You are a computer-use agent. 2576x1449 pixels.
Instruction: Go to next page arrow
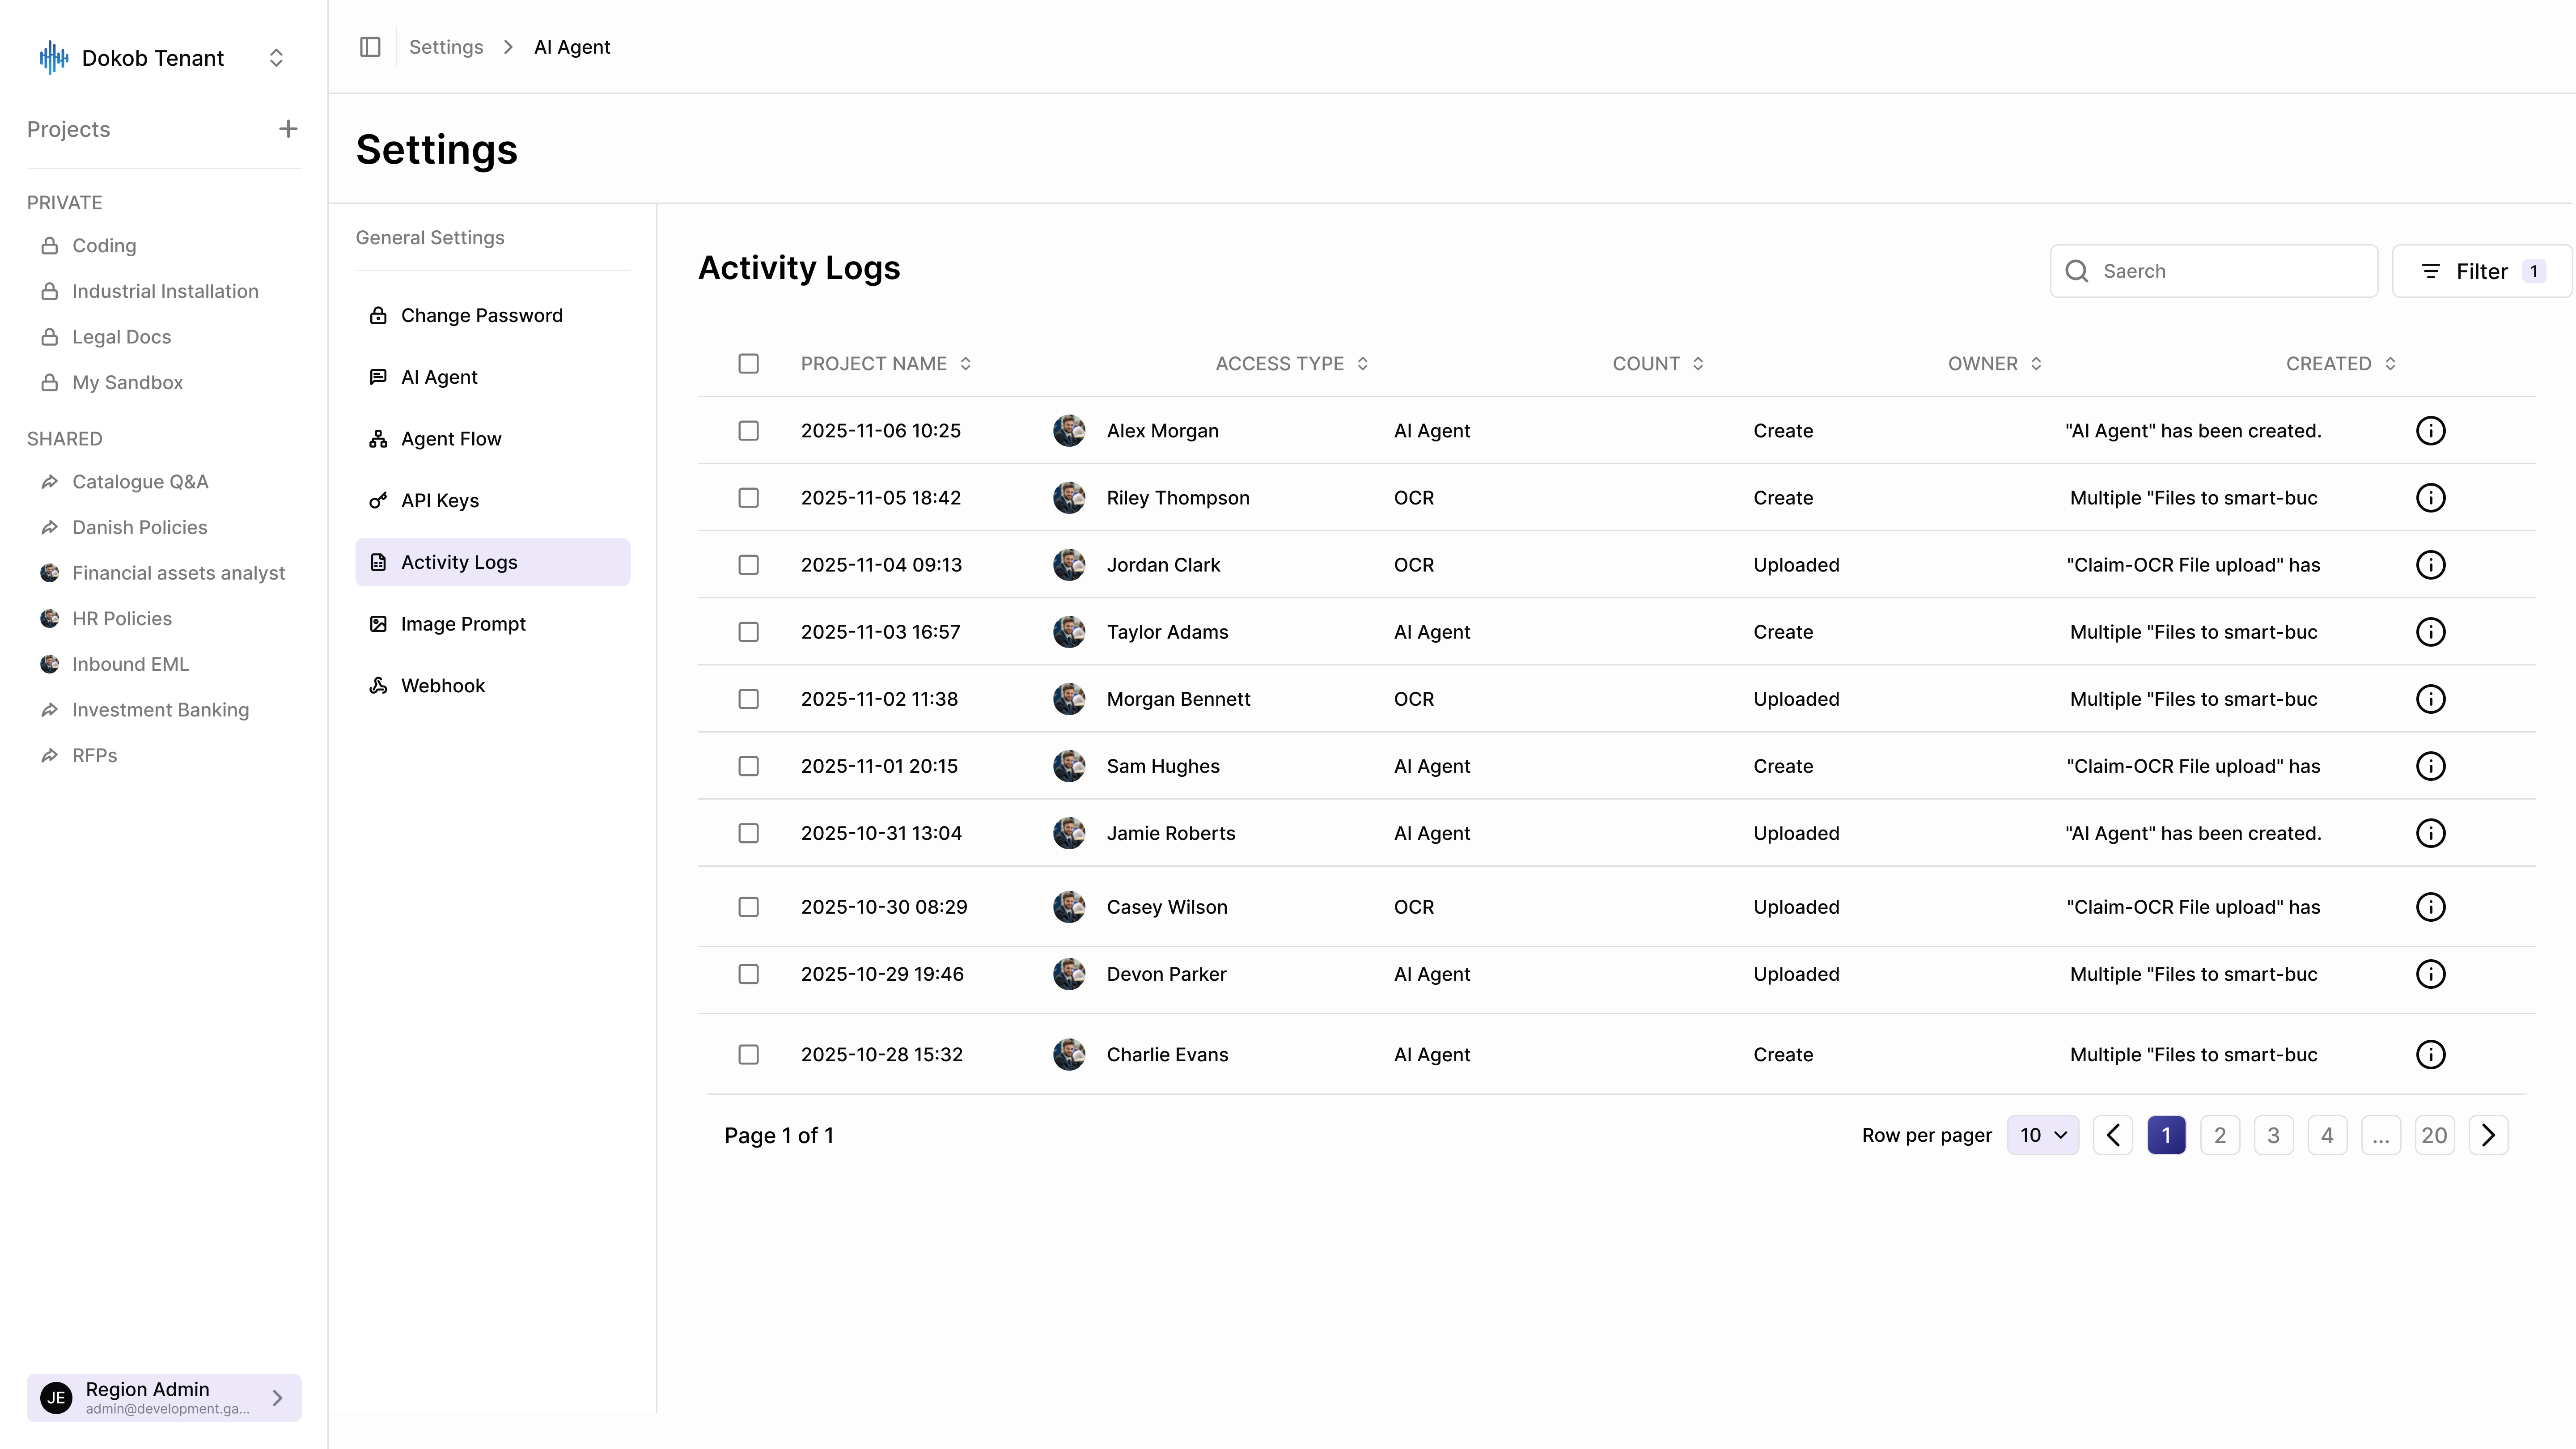point(2488,1135)
